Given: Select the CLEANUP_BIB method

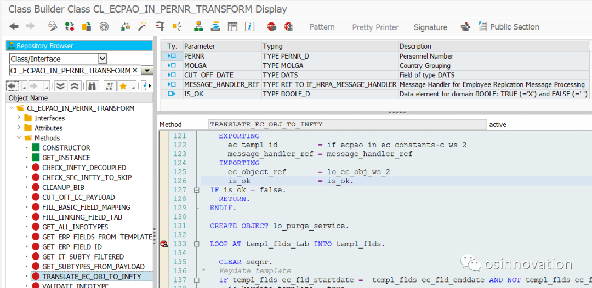Looking at the screenshot, I should (63, 187).
